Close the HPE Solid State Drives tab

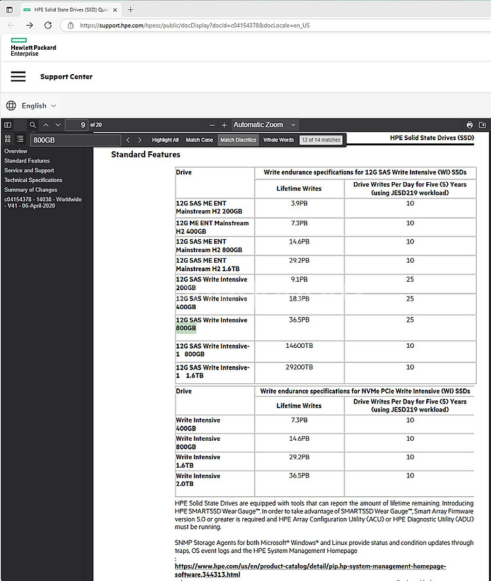coord(115,10)
